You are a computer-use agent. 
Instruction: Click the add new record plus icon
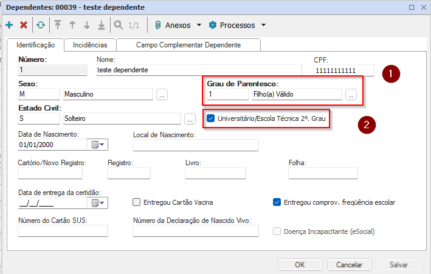click(x=9, y=26)
